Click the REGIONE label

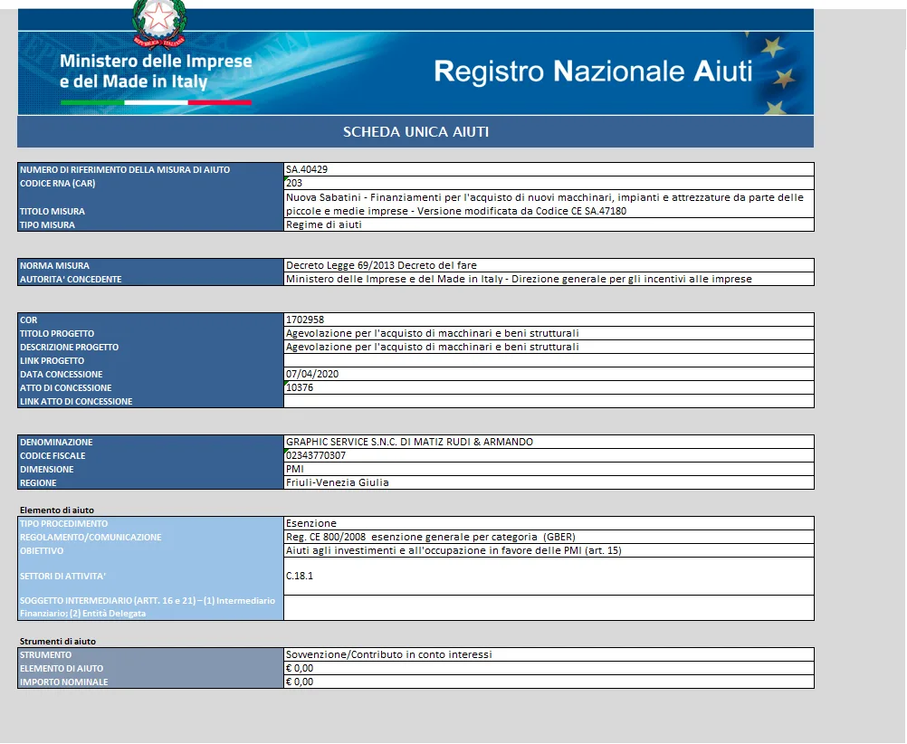[x=38, y=483]
